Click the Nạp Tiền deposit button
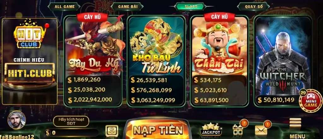 click(x=158, y=129)
